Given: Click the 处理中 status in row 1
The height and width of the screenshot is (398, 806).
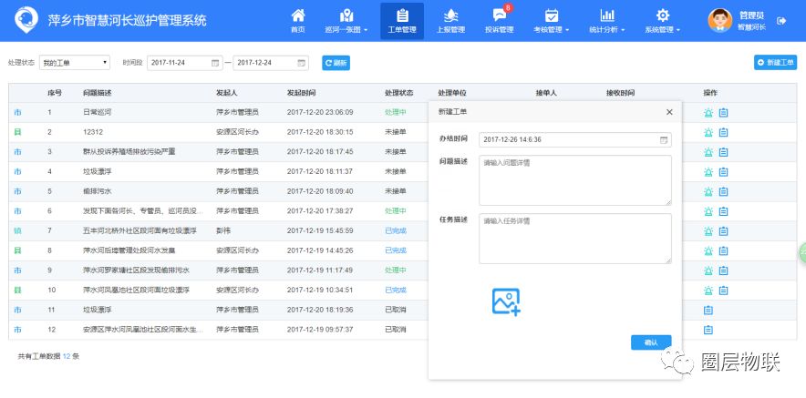Looking at the screenshot, I should pos(396,112).
